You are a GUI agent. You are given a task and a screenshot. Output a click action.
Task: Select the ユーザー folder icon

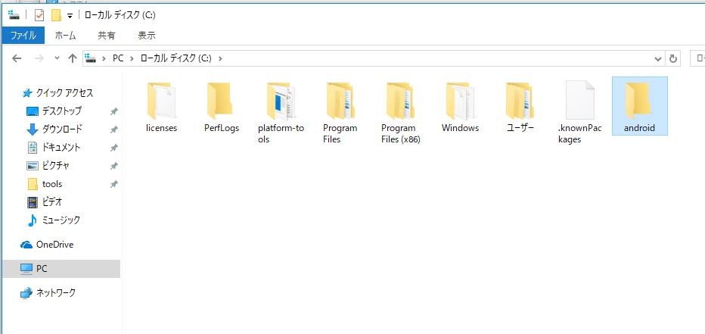tap(520, 101)
